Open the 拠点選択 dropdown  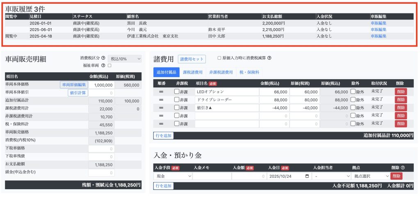click(370, 176)
